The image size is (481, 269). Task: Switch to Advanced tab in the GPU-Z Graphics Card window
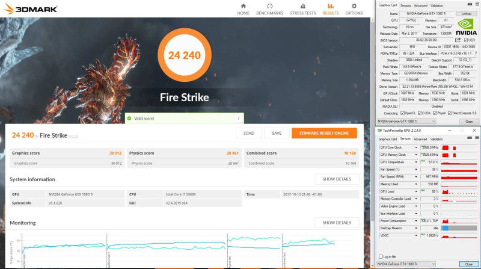[x=420, y=5]
